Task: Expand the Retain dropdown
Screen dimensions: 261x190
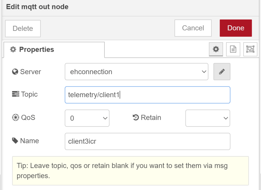Action: click(207, 118)
